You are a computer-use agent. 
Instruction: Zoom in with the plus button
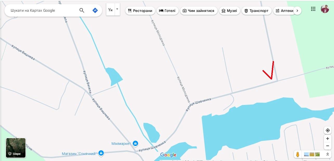[x=328, y=139]
